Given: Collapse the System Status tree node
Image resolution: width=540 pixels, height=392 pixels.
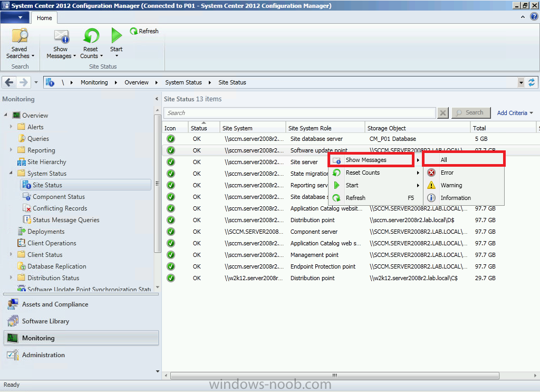Looking at the screenshot, I should tap(11, 173).
